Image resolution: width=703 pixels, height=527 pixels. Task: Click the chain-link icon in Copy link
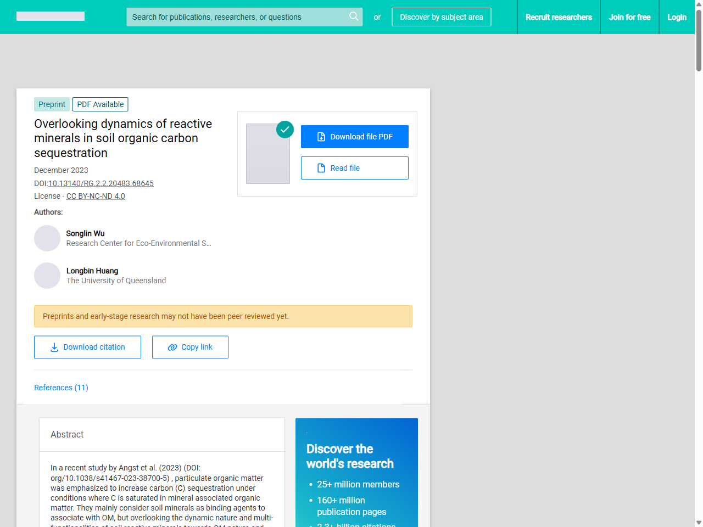click(172, 347)
